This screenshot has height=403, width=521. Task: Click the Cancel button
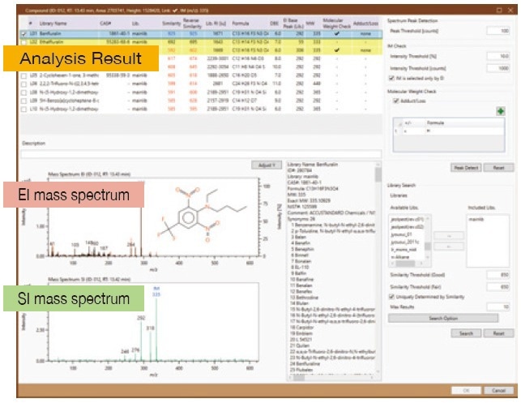pos(497,390)
